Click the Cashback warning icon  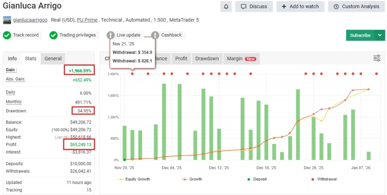(155, 35)
